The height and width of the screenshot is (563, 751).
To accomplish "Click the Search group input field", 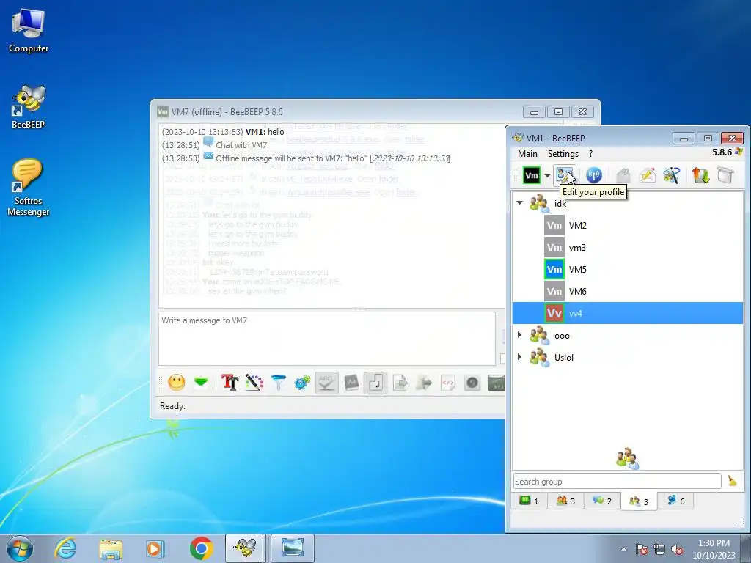I will 617,481.
